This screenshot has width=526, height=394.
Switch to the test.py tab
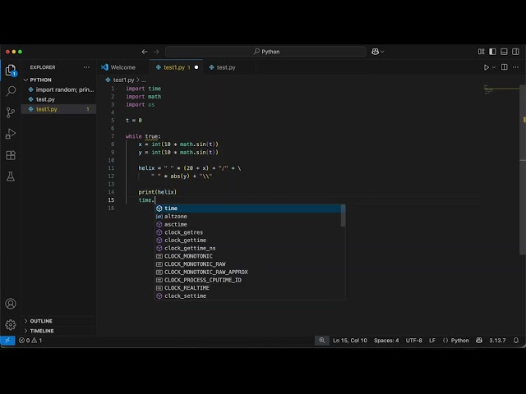(226, 67)
